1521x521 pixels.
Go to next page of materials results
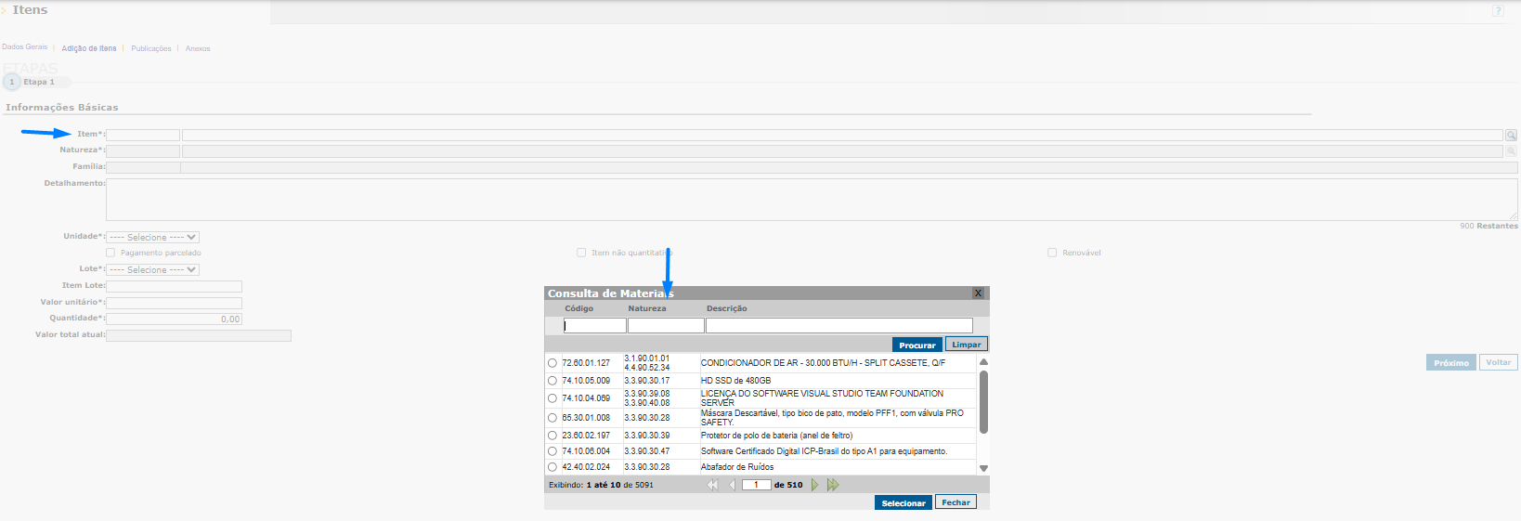click(815, 485)
